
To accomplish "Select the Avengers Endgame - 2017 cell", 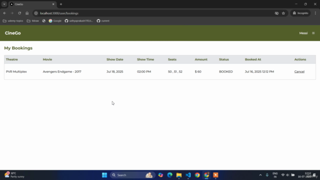I will 62,71.
